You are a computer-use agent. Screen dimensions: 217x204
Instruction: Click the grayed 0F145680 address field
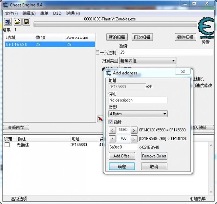point(127,87)
